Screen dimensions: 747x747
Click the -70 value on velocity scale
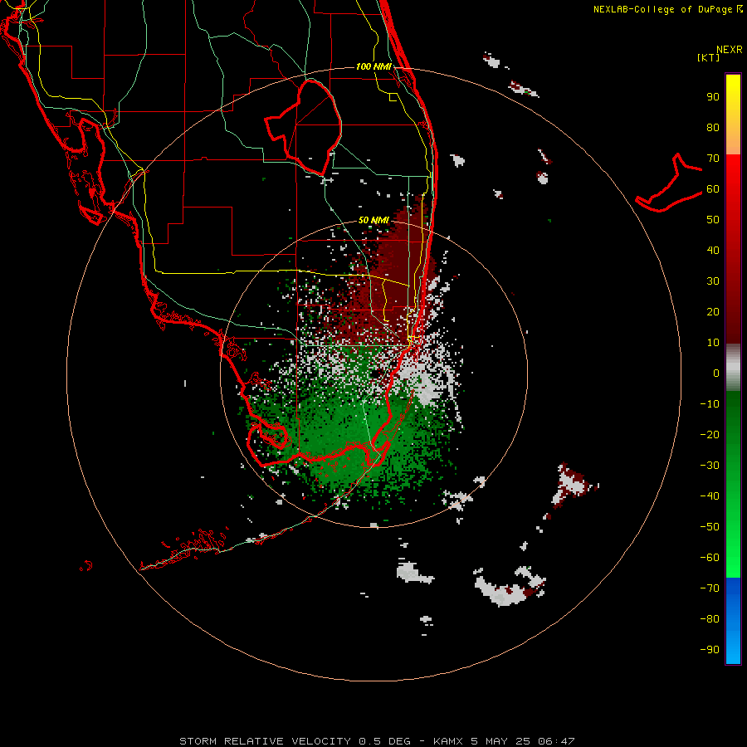[710, 588]
